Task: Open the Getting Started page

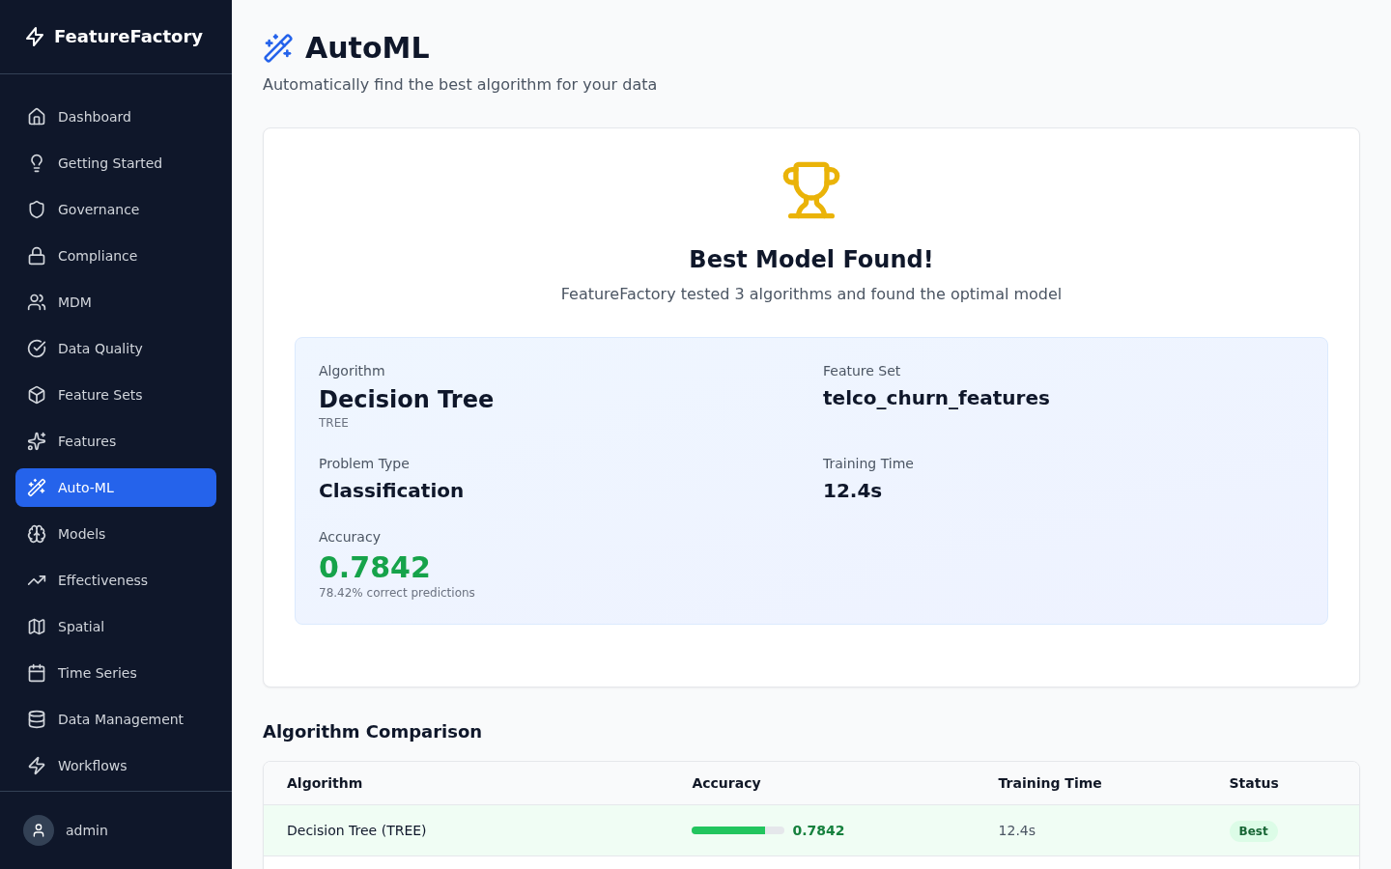Action: (109, 163)
